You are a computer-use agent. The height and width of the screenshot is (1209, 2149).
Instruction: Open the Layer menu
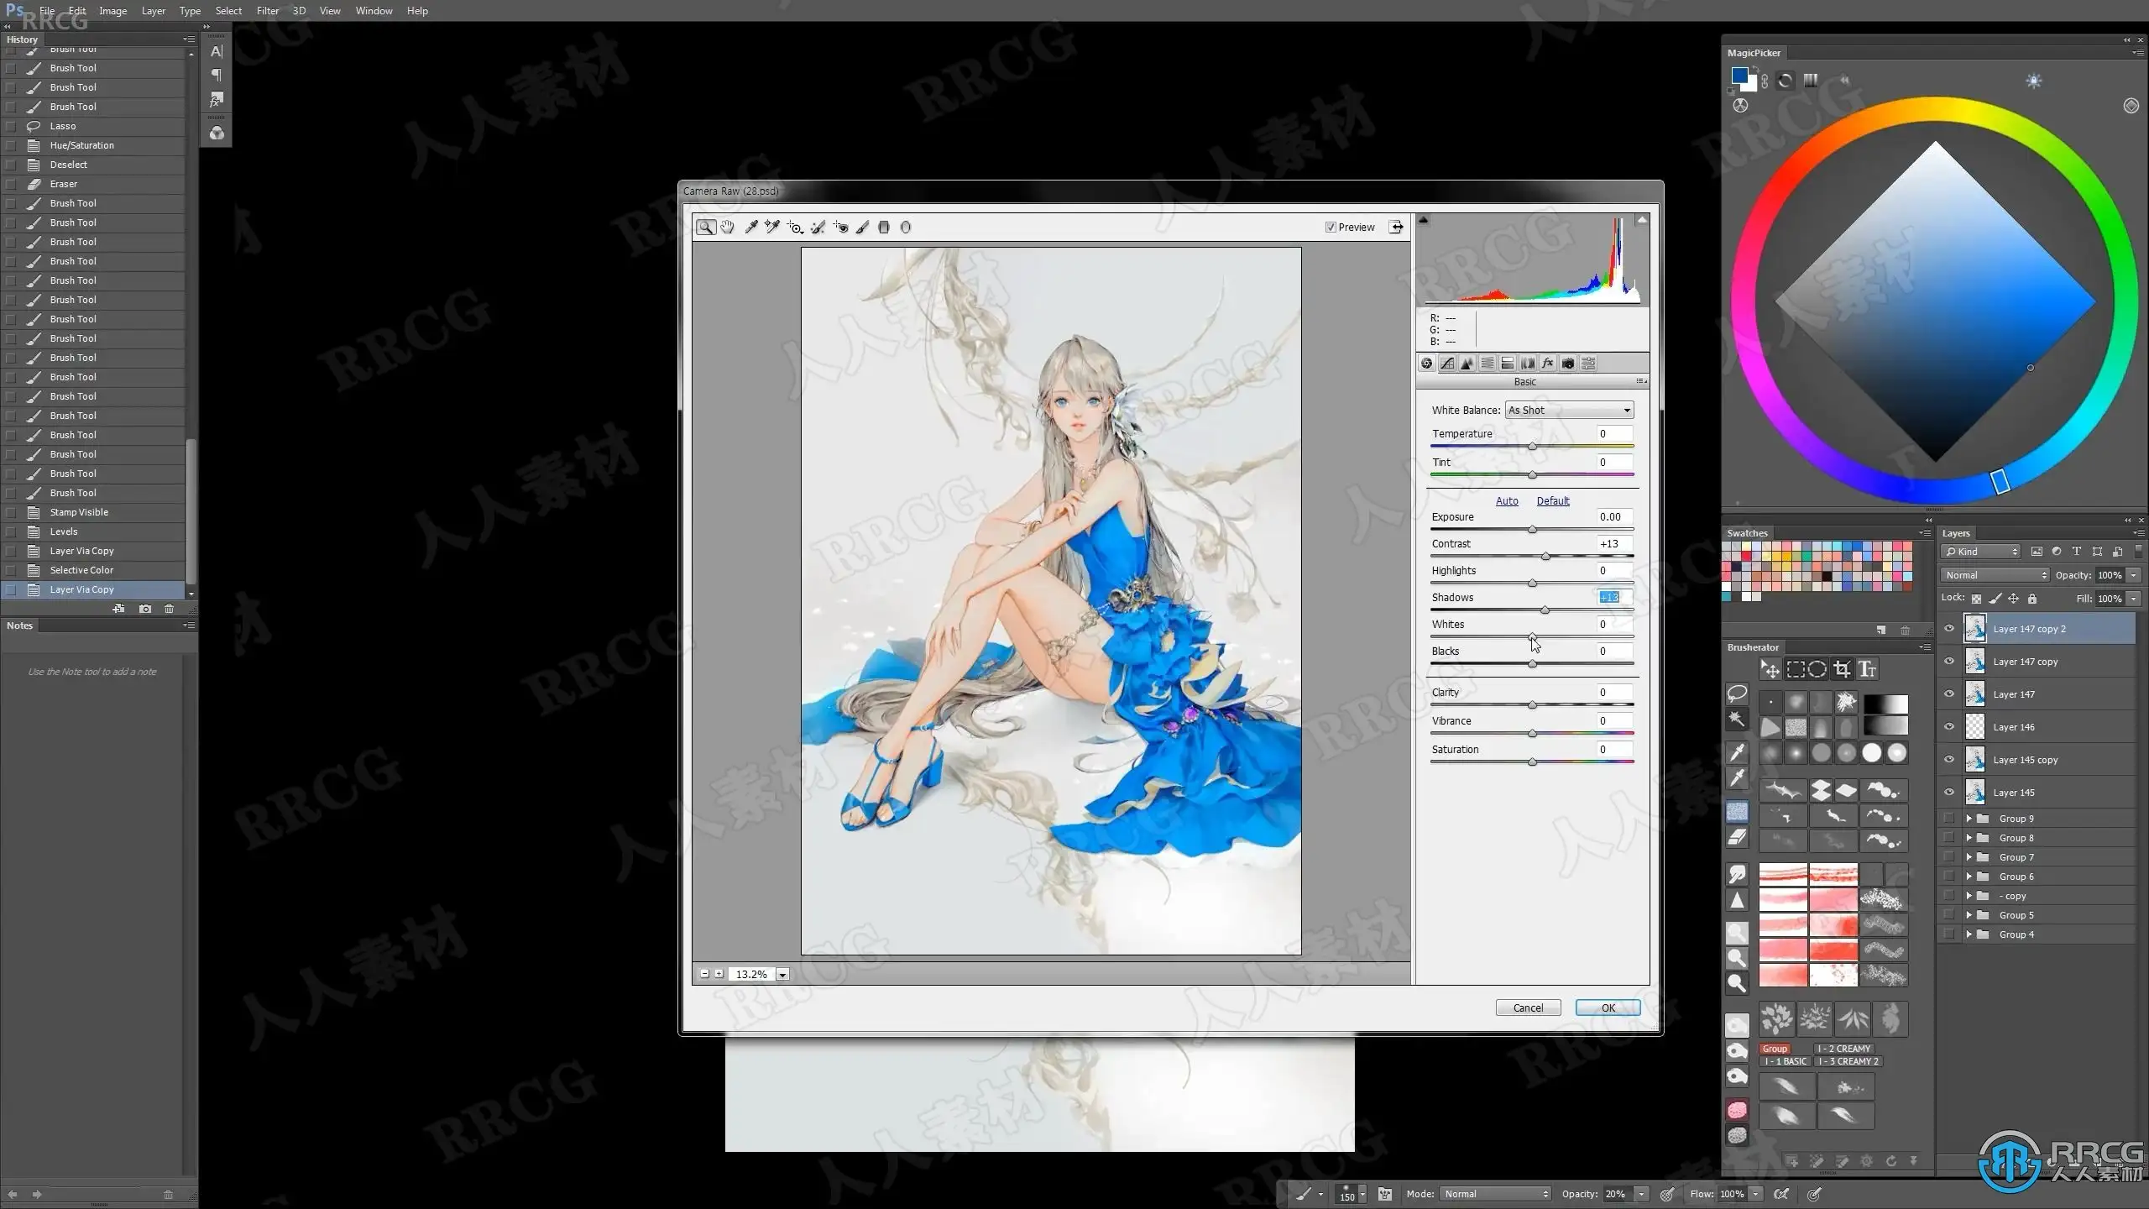154,11
